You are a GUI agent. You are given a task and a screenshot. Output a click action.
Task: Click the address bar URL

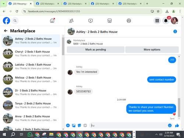pos(54,11)
